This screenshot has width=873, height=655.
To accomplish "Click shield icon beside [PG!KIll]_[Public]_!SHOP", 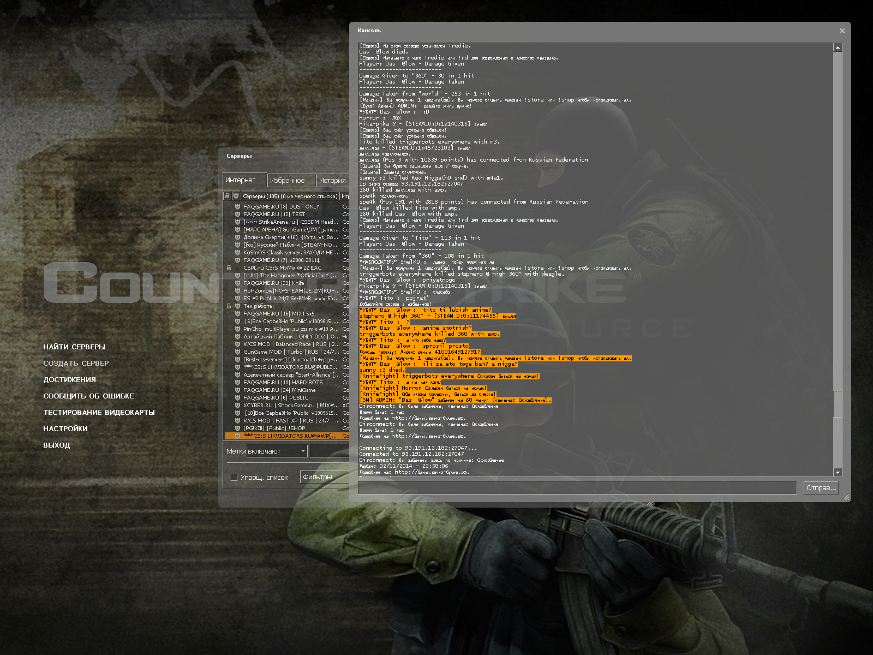I will click(237, 428).
